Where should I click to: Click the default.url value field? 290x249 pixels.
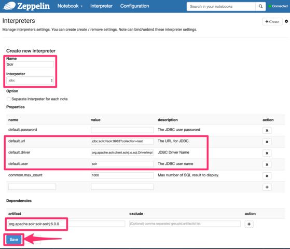coord(122,141)
